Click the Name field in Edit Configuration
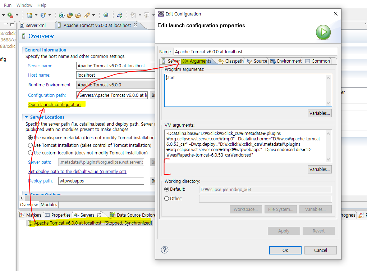Screen dimensions: 367x271 pos(255,51)
